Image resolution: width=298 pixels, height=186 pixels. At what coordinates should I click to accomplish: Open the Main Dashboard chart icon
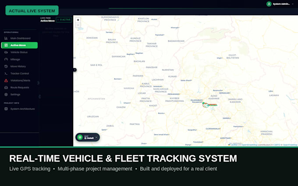[x=6, y=39]
